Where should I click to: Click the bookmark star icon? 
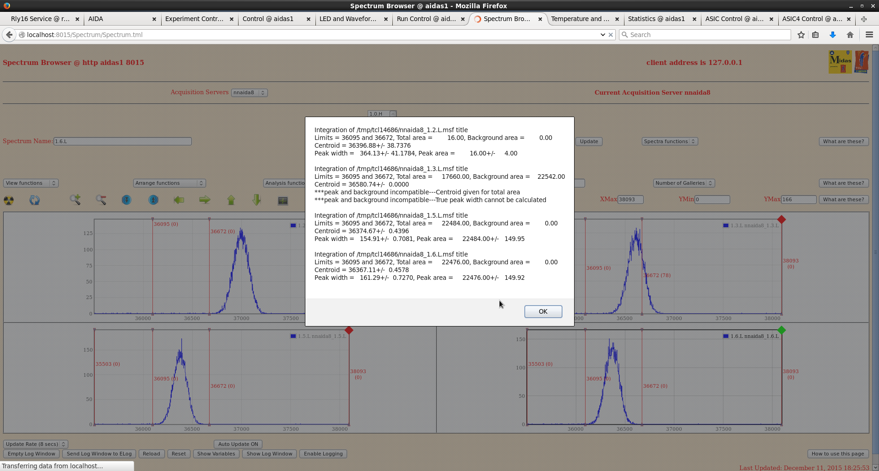(x=801, y=35)
